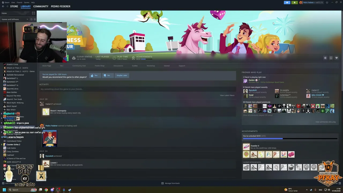Click the Steam announcements megaphone icon
343x193 pixels.
click(287, 2)
